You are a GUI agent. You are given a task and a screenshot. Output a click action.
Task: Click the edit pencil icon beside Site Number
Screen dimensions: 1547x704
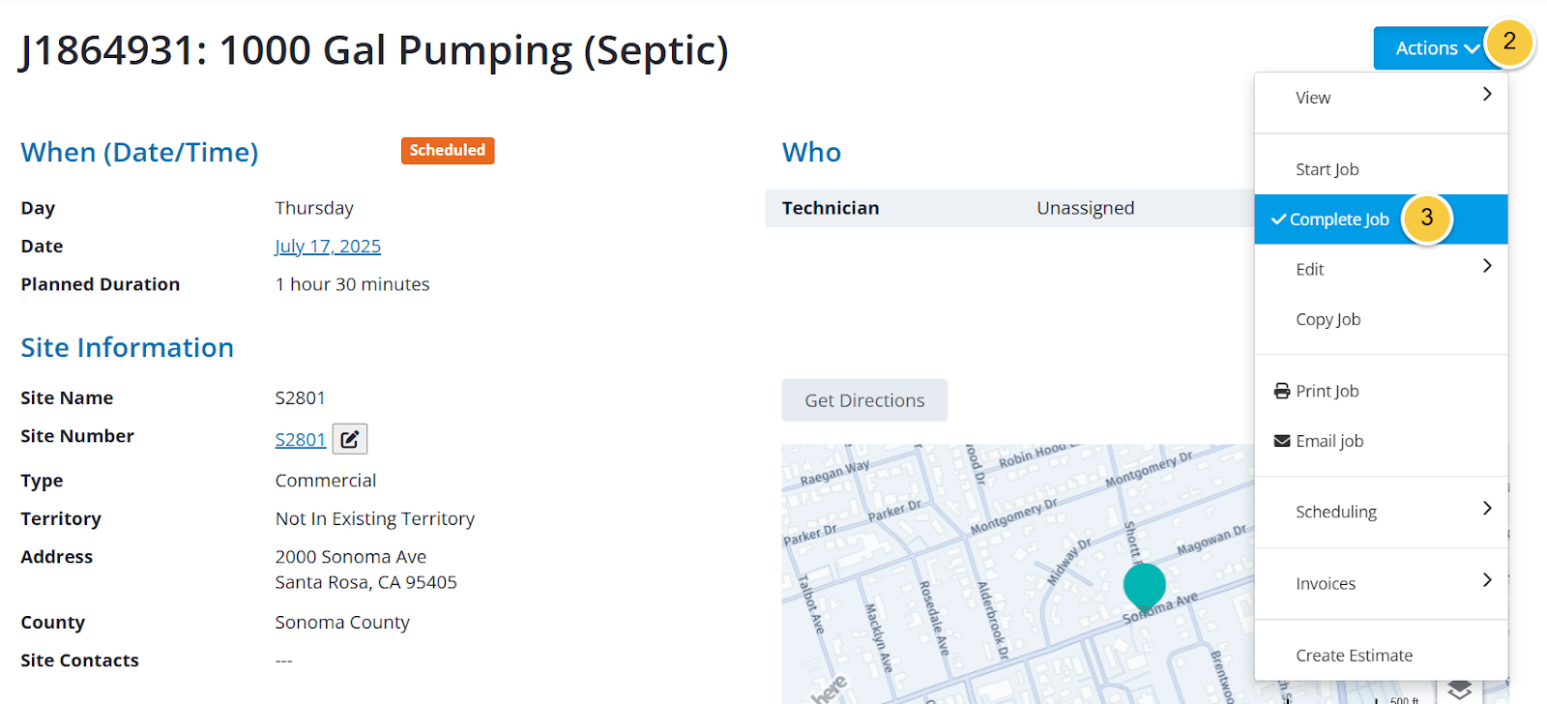click(x=350, y=439)
